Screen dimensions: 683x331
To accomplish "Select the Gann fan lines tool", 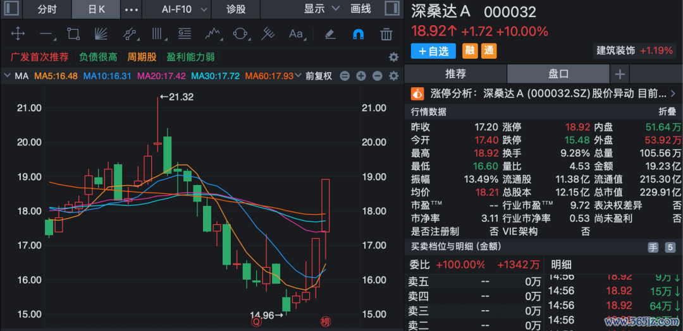I will tap(101, 33).
